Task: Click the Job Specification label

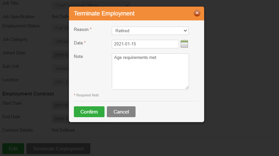Action: click(18, 16)
